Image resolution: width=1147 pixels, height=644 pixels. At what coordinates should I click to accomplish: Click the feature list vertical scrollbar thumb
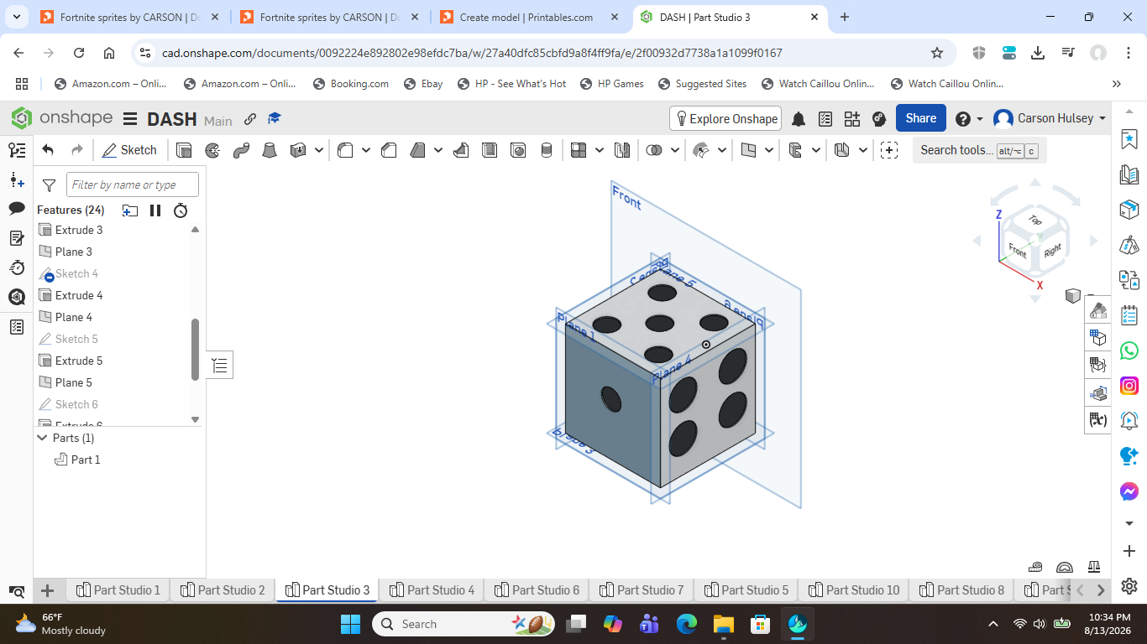[x=196, y=349]
